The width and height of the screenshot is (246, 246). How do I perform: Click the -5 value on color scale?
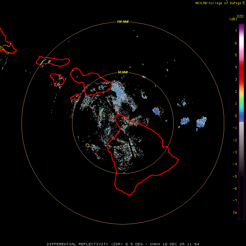[235, 177]
